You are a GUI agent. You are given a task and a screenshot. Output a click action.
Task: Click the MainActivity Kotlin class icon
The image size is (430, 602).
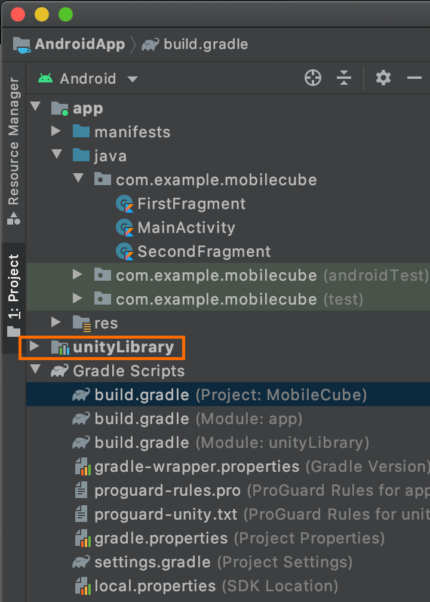point(124,228)
